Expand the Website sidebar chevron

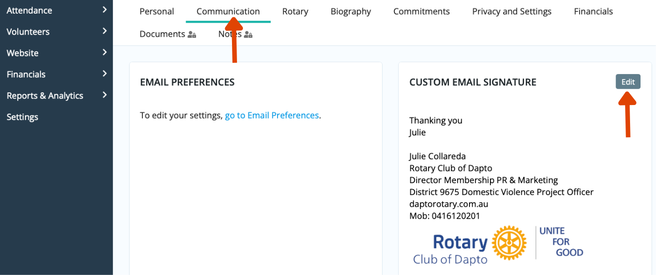click(105, 52)
